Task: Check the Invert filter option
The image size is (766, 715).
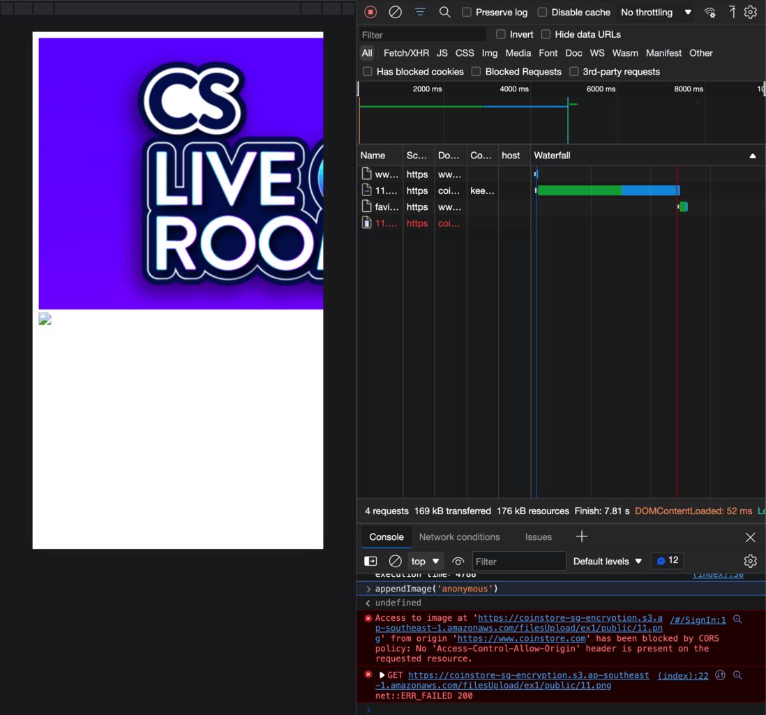Action: (x=501, y=34)
